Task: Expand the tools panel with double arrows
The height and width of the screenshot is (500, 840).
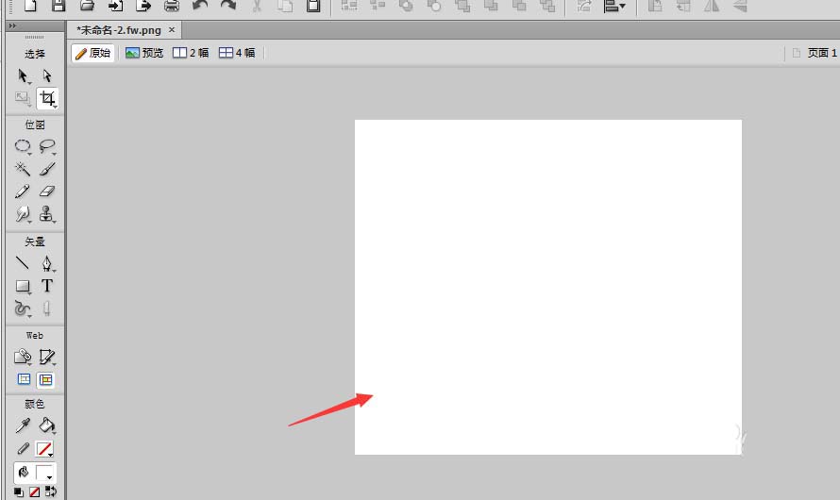Action: [x=12, y=25]
